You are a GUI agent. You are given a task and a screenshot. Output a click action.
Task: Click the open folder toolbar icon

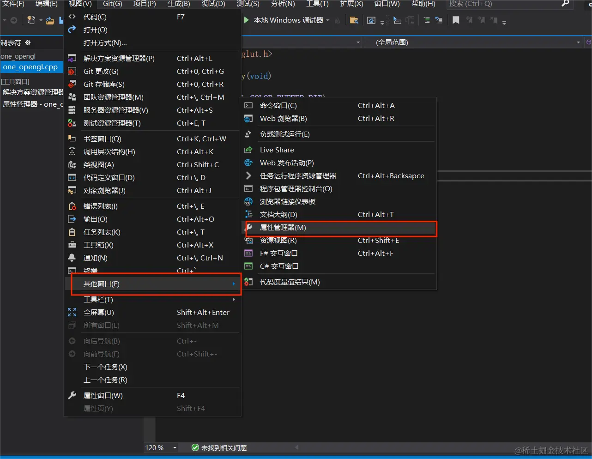point(50,21)
